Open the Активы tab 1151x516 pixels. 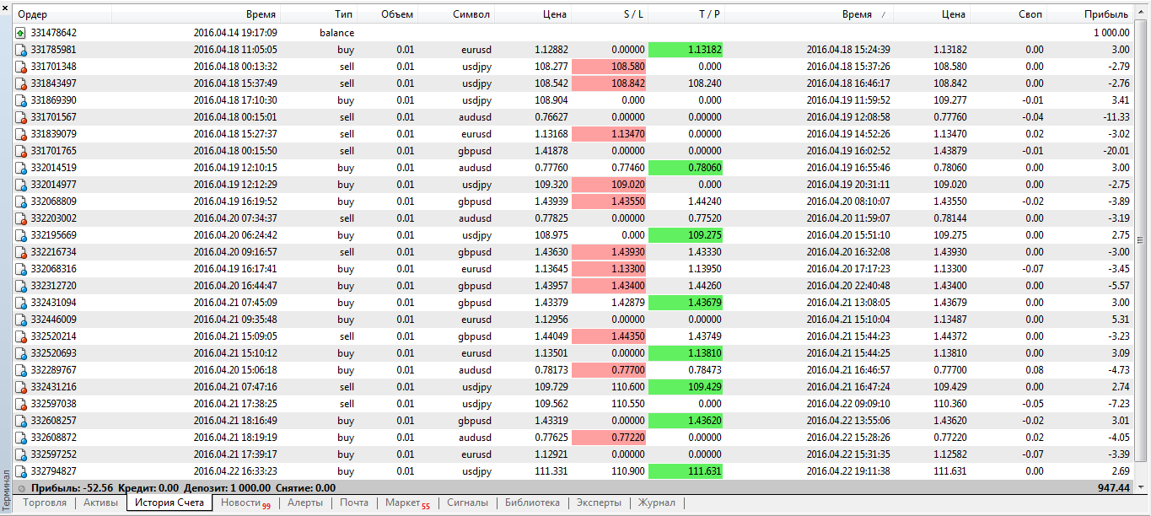pos(100,503)
